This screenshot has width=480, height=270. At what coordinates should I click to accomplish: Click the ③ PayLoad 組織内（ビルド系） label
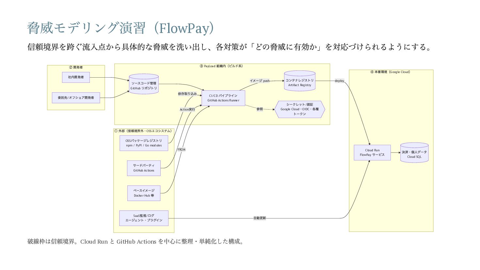click(x=222, y=66)
